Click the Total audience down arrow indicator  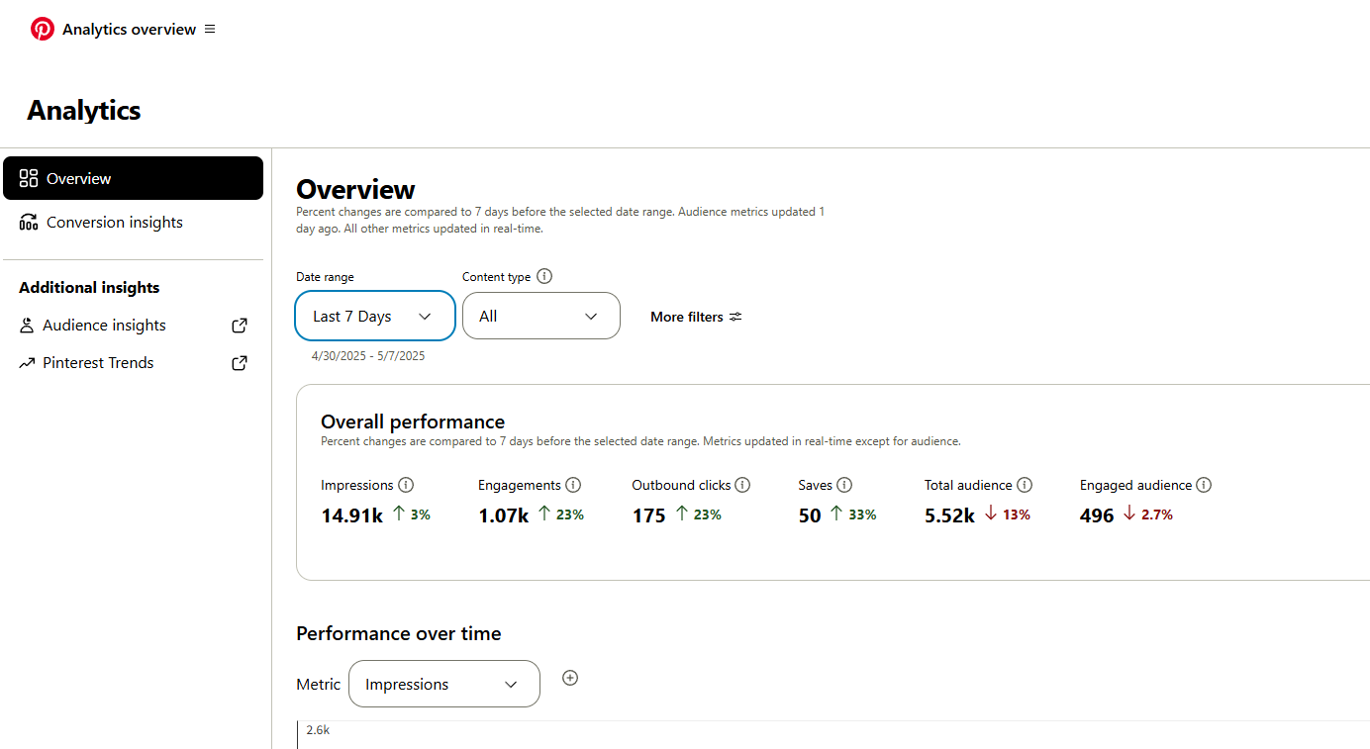click(x=991, y=515)
